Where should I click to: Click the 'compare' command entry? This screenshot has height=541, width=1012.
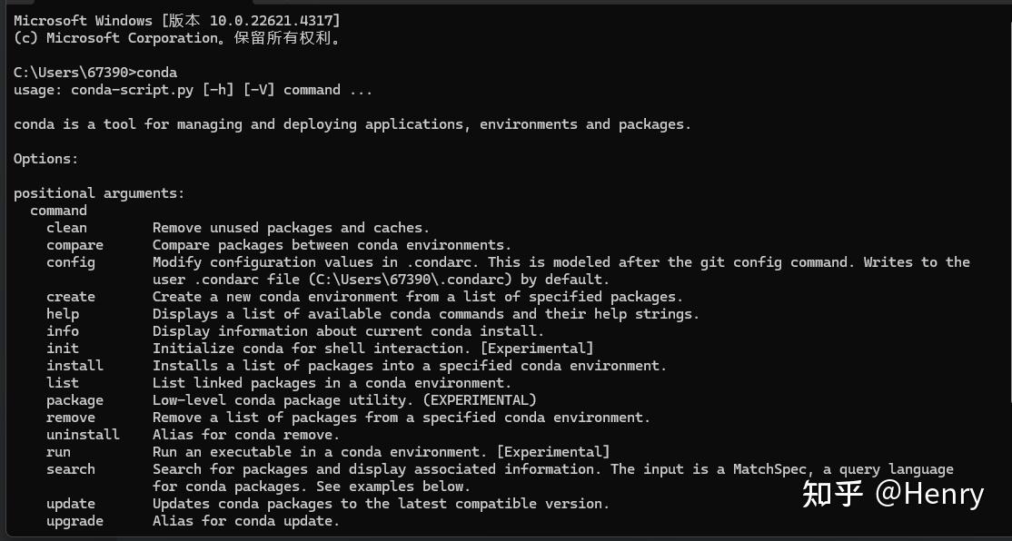tap(75, 245)
